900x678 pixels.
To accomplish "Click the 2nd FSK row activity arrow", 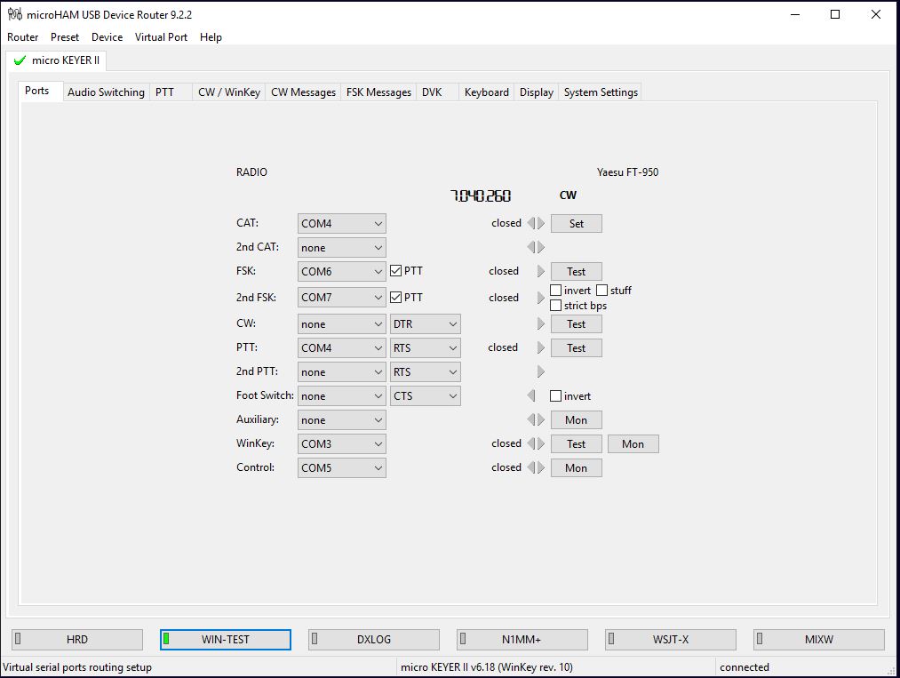I will 541,298.
